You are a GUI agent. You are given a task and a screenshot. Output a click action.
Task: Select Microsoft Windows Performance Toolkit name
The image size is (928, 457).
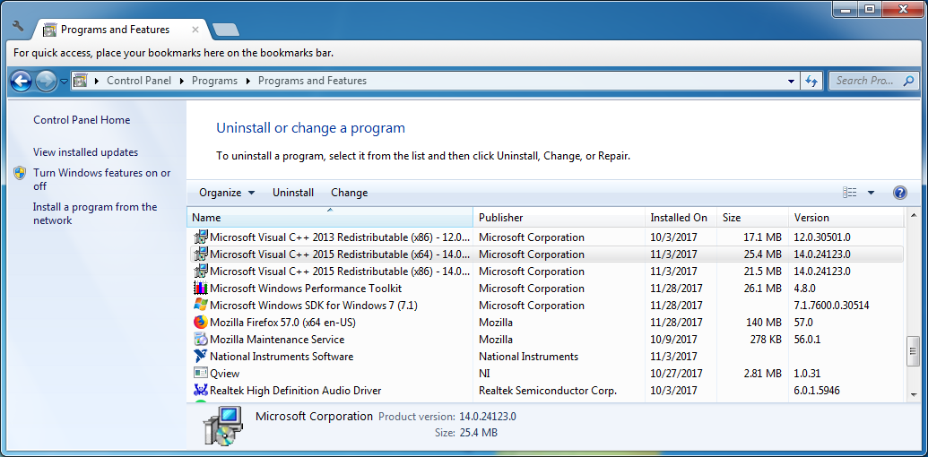306,289
